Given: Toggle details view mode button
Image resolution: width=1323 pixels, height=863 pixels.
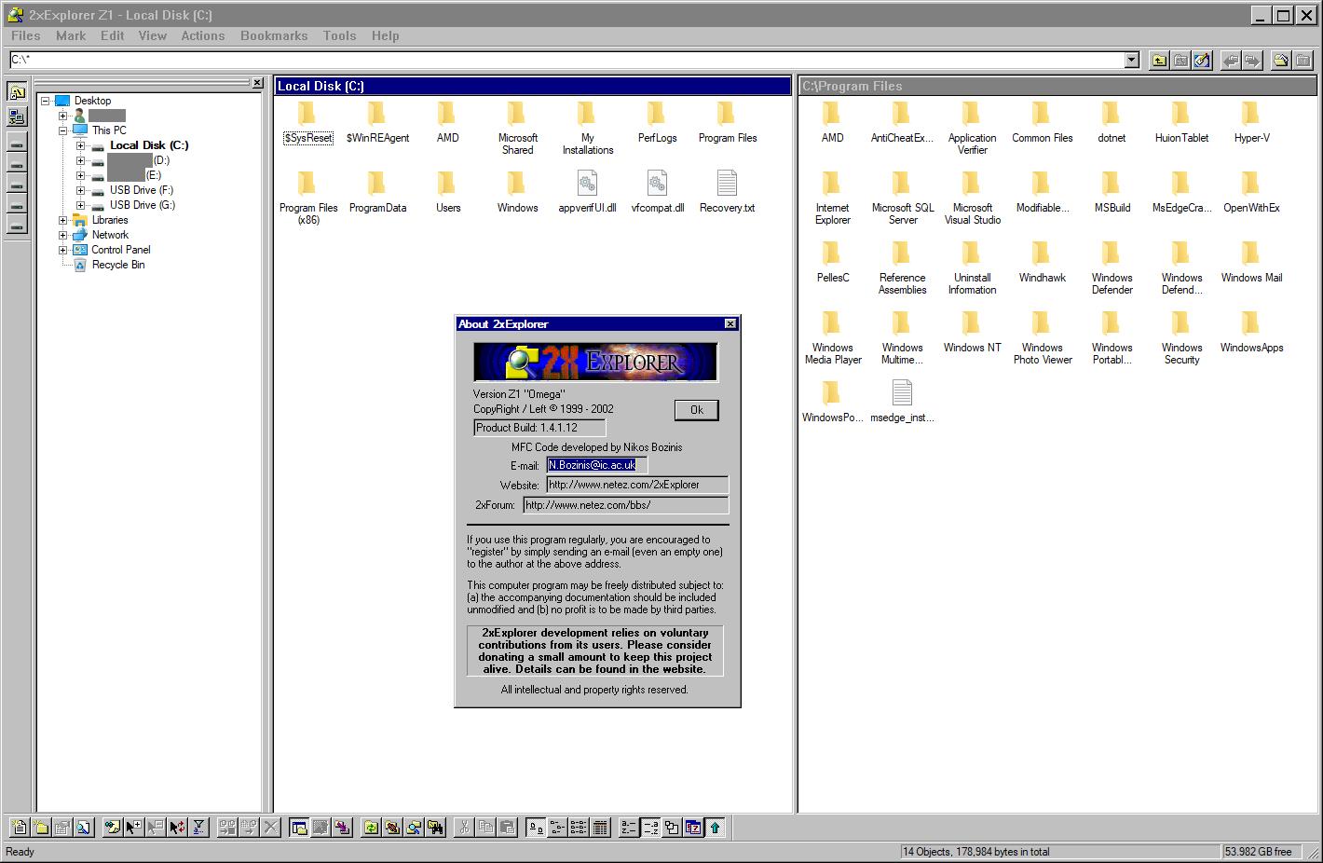Looking at the screenshot, I should click(600, 827).
